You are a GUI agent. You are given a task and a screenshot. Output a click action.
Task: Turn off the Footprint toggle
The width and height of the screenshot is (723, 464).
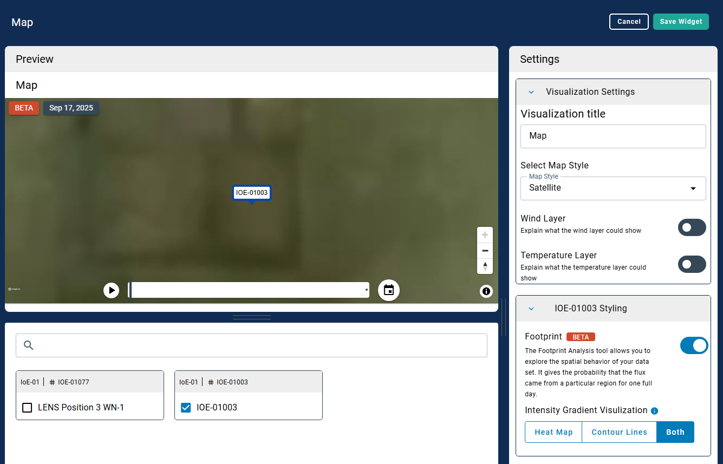pyautogui.click(x=694, y=345)
